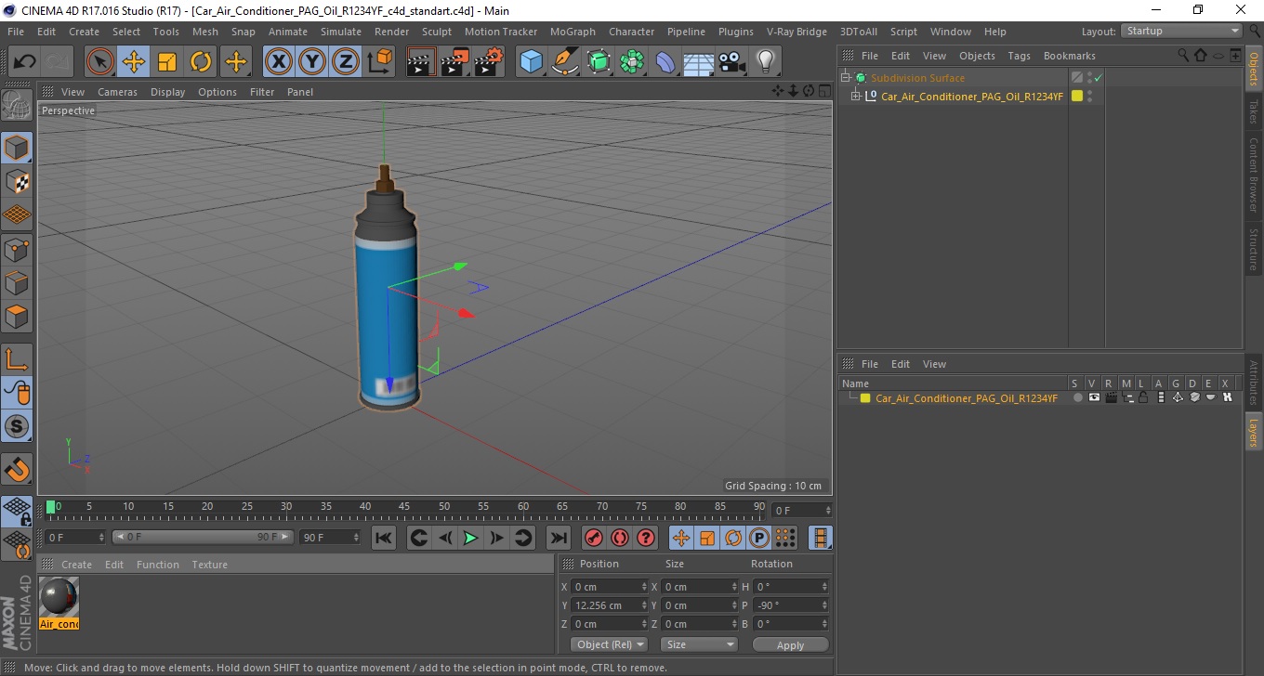This screenshot has height=676, width=1264.
Task: Open the deformer objects icon
Action: [665, 62]
